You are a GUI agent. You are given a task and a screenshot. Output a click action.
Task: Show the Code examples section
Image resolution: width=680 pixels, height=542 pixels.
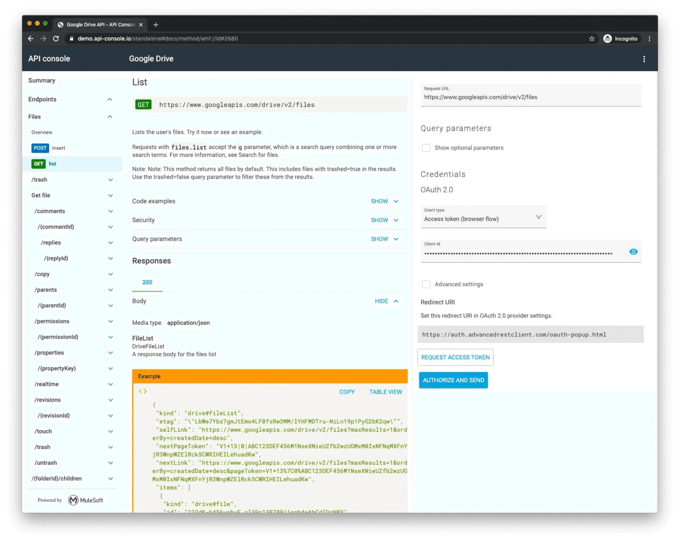(x=384, y=201)
